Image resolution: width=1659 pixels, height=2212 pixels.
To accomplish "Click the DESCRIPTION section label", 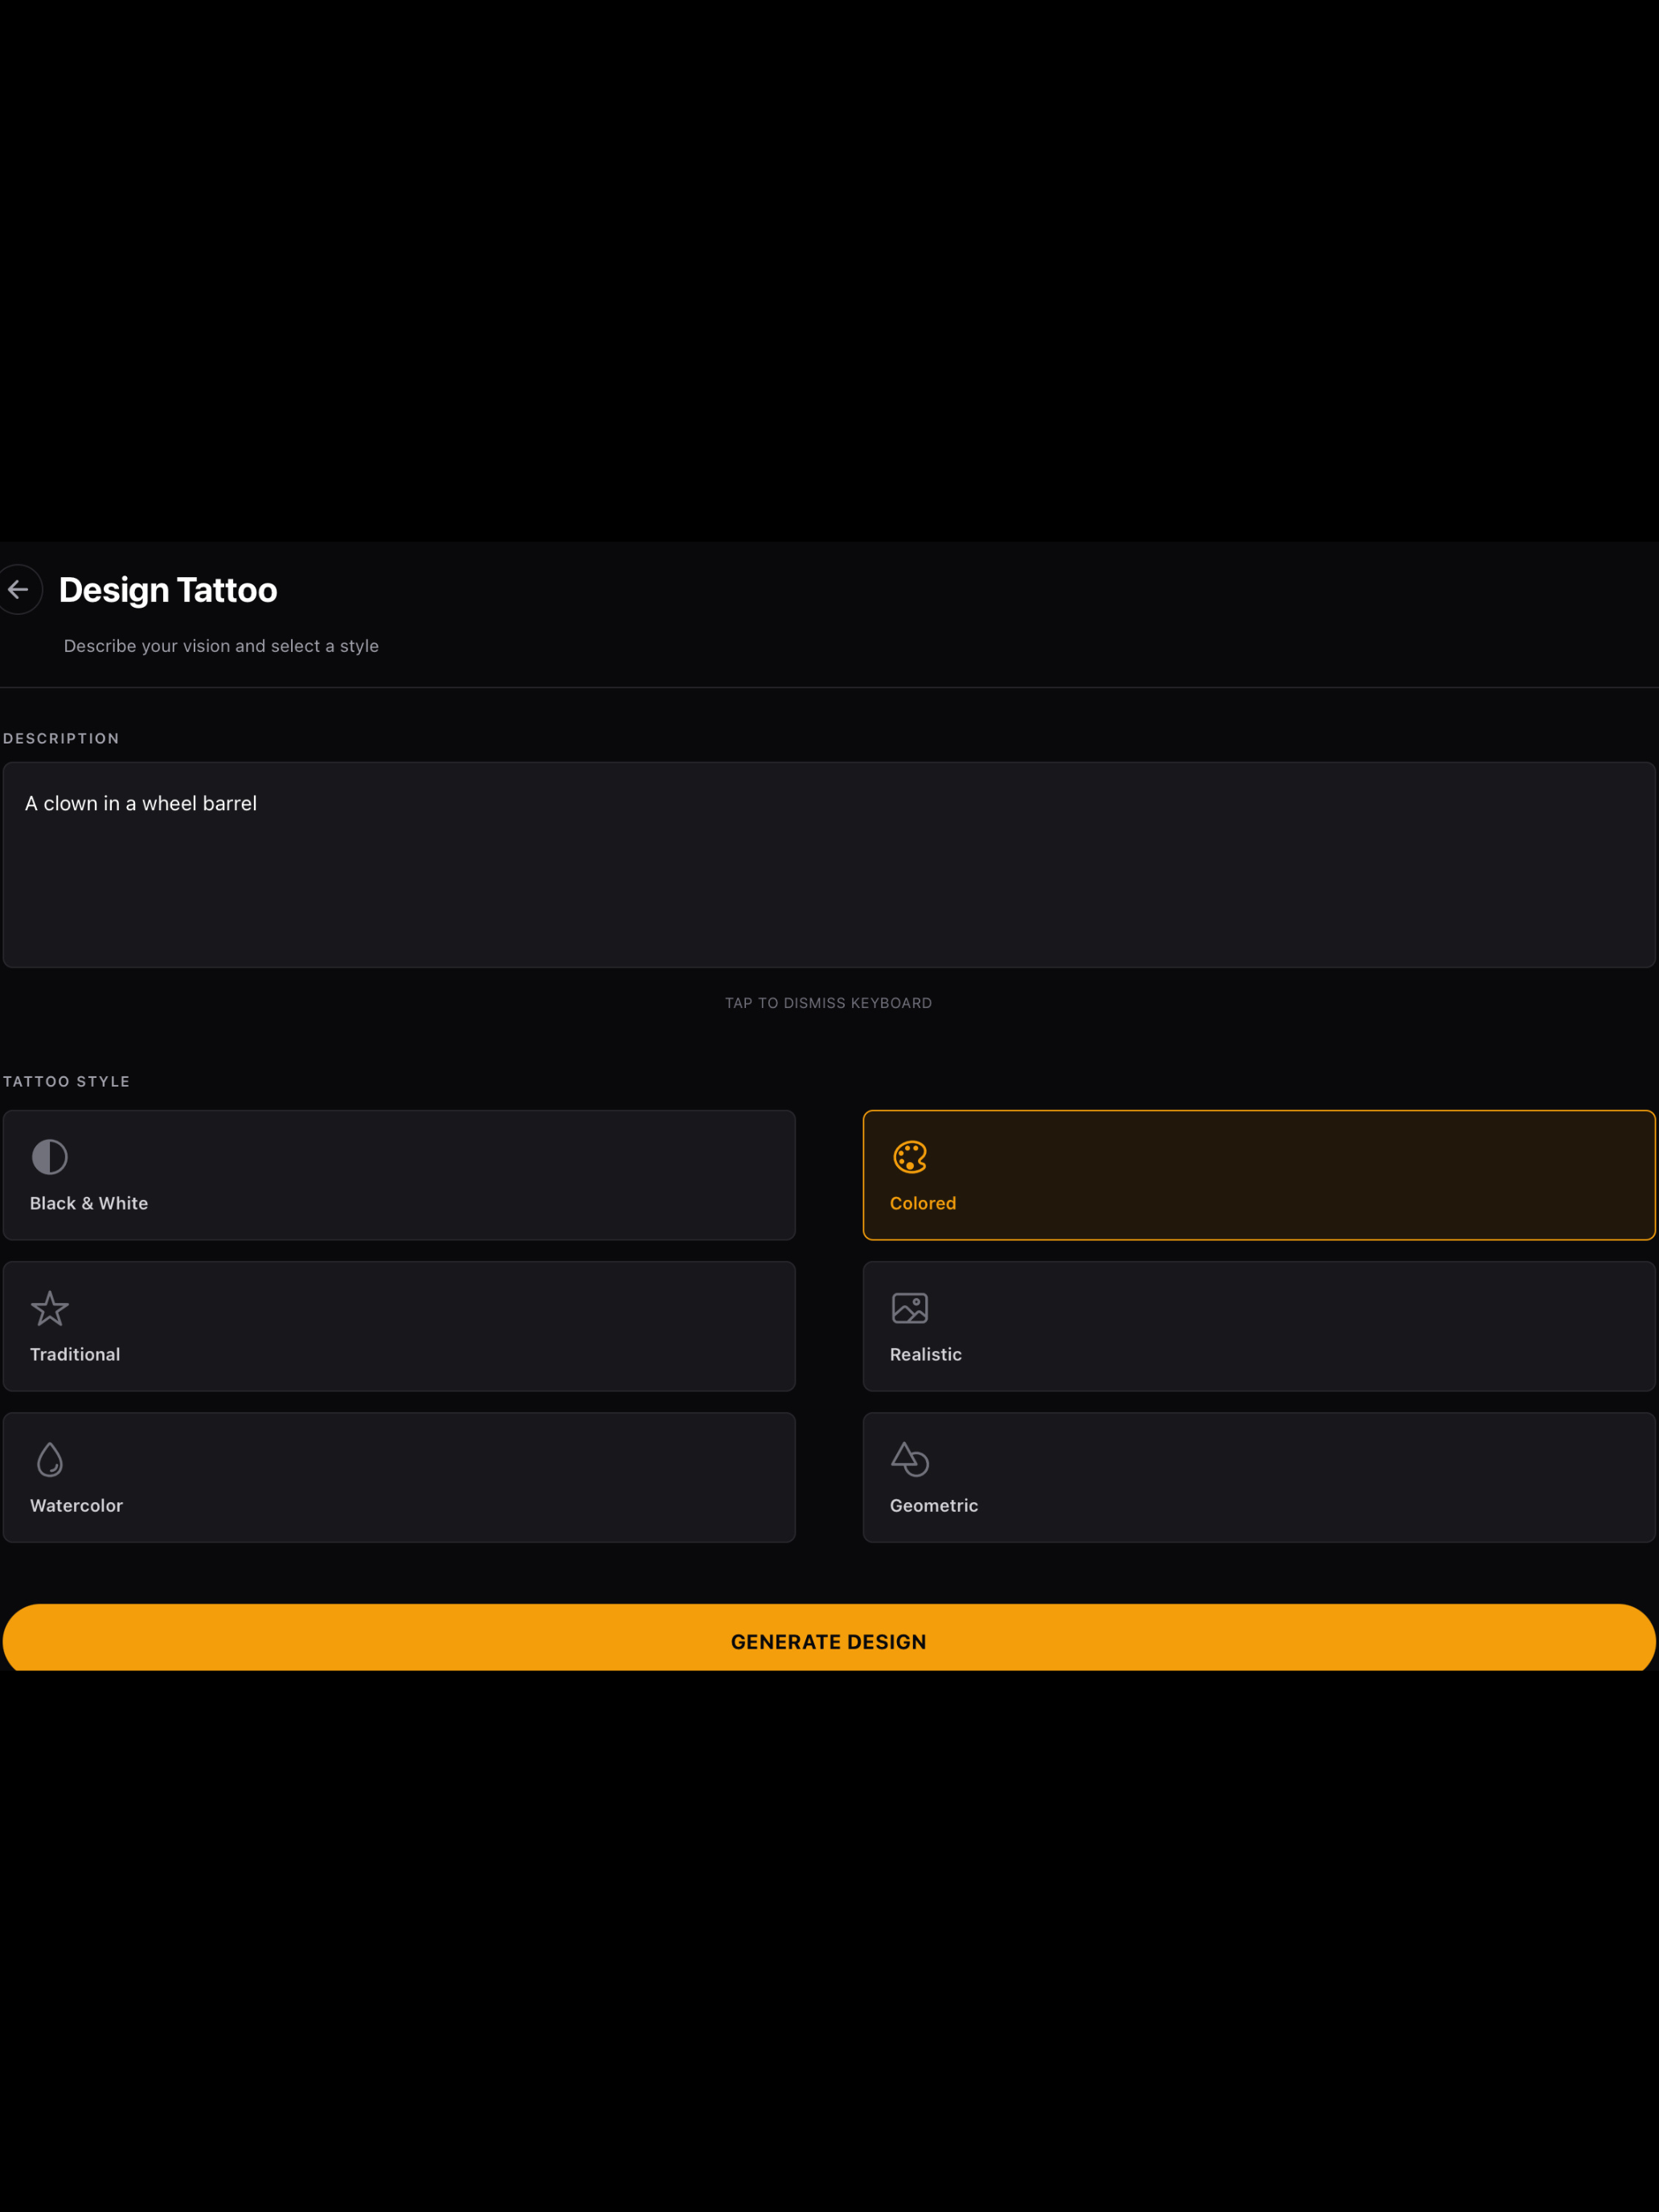I will tap(61, 738).
